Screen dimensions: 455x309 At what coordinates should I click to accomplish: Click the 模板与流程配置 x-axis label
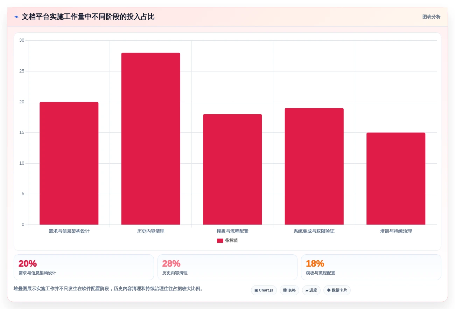pos(232,231)
